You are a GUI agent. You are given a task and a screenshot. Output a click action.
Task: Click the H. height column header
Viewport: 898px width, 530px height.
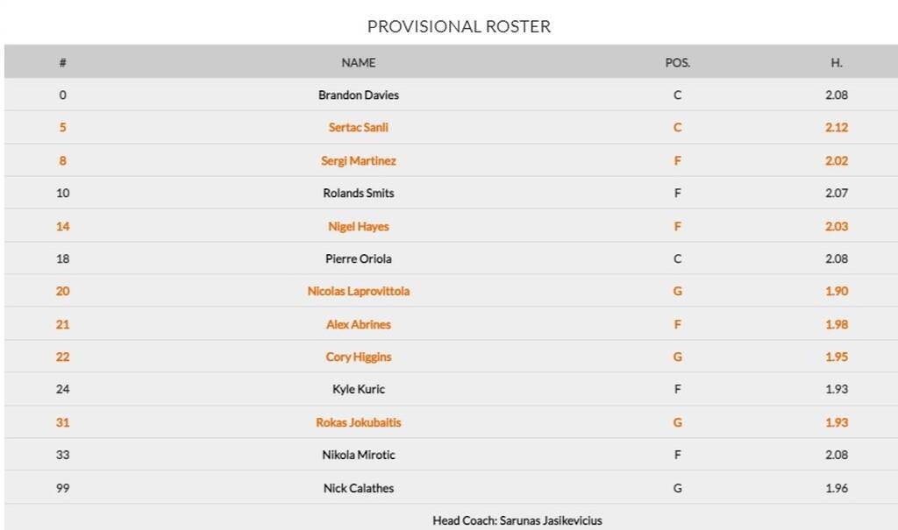coord(836,62)
